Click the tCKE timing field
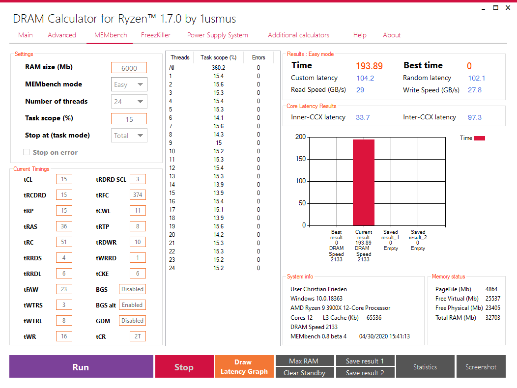 tap(138, 273)
